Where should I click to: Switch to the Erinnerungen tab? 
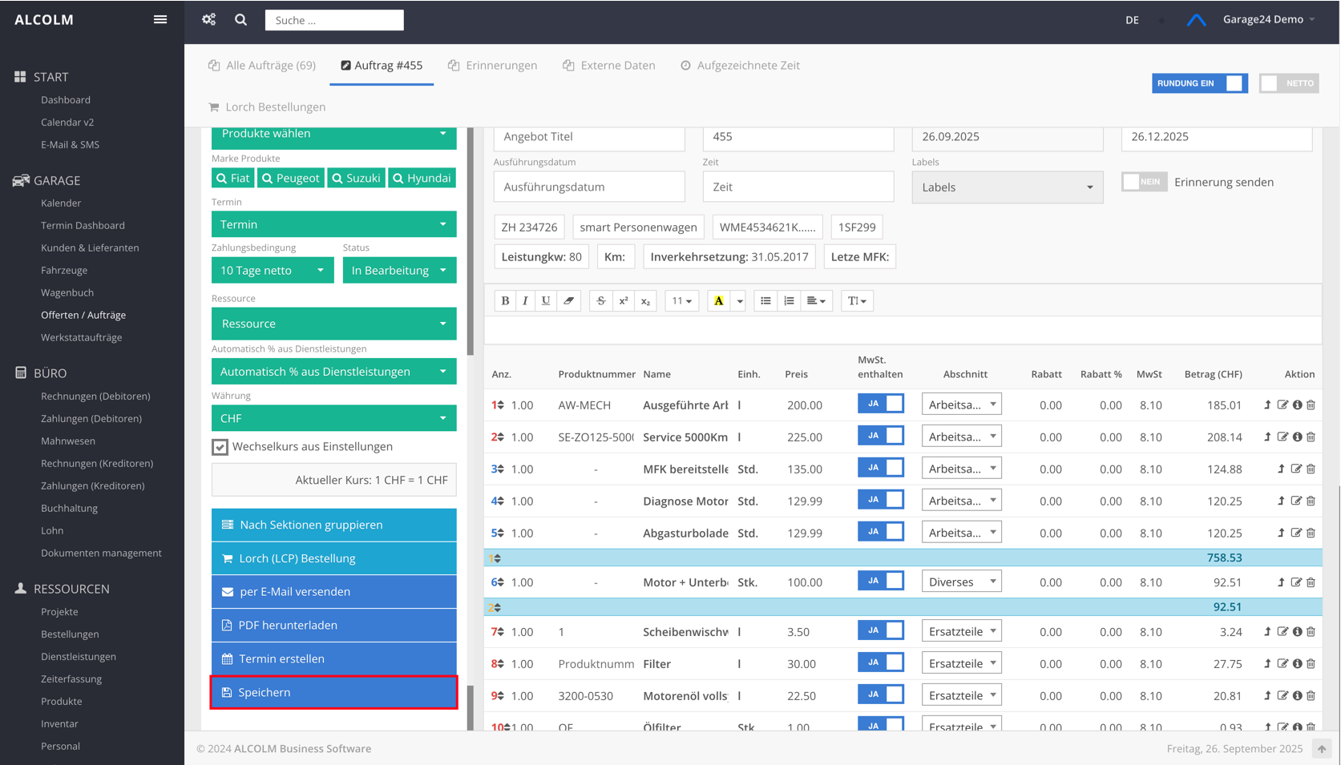coord(493,66)
